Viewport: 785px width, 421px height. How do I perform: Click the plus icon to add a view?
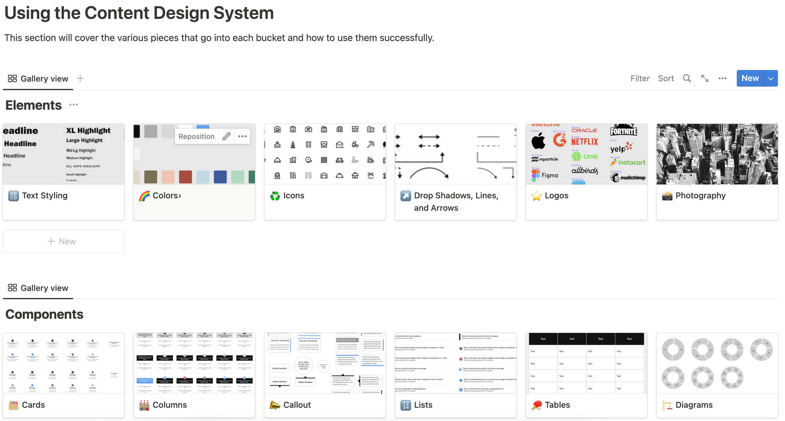[80, 78]
